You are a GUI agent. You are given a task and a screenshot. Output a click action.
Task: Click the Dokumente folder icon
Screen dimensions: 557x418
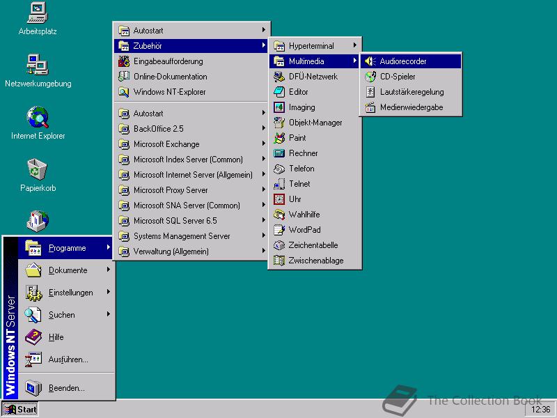coord(33,270)
